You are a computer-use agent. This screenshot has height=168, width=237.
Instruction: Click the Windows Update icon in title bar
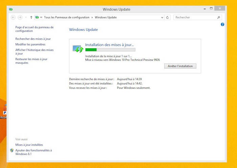[x=11, y=9]
